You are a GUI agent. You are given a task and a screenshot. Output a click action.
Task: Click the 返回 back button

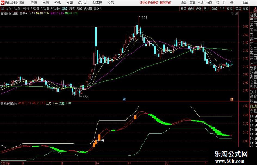click(x=245, y=8)
